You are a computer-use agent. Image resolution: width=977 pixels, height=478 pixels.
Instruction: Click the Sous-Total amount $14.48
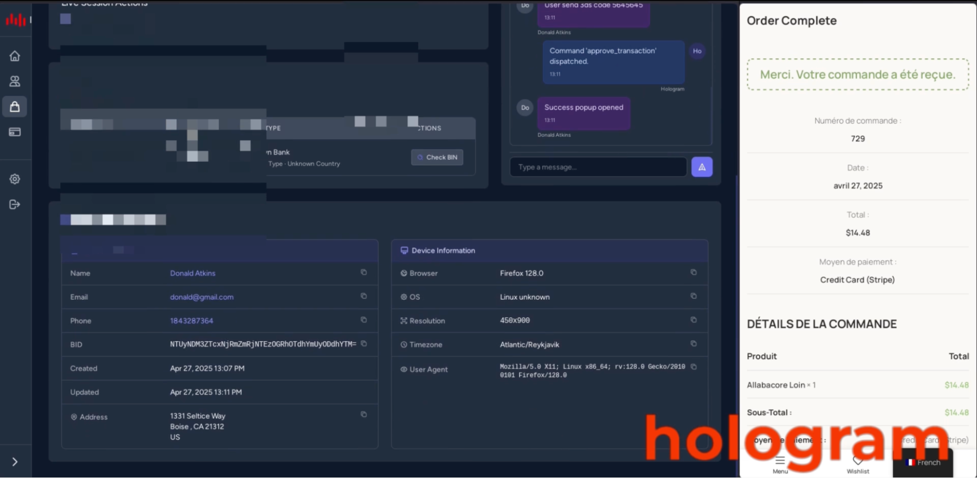click(956, 413)
